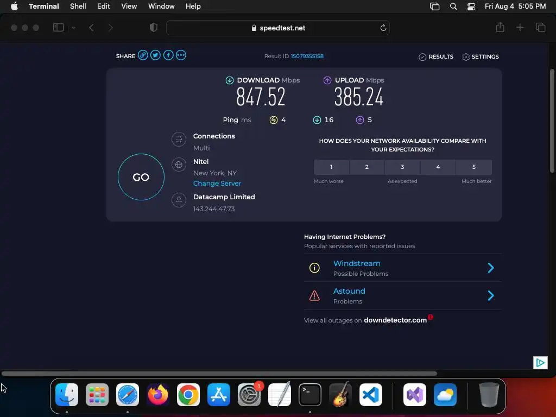Open Windstream possible problems entry
Viewport: 556px width, 417px height.
click(402, 268)
